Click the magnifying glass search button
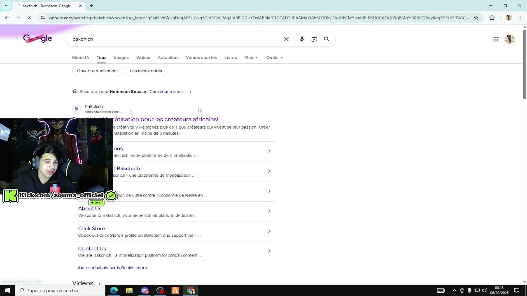 [x=326, y=39]
